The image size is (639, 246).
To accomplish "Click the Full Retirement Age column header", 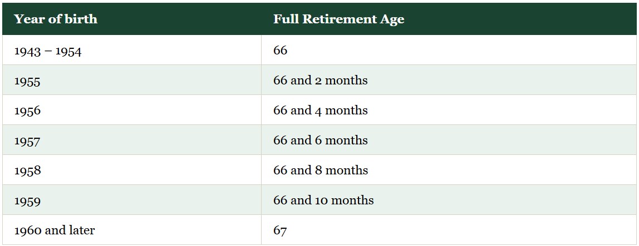I will [449, 19].
